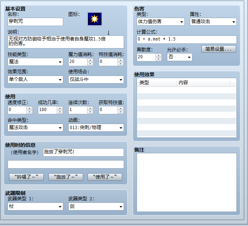
Task: Open the 动画 dropdown showing 013:突刺/物理
Action: click(x=96, y=128)
